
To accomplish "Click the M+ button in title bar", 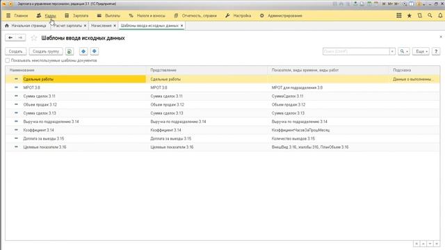I will pos(390,4).
